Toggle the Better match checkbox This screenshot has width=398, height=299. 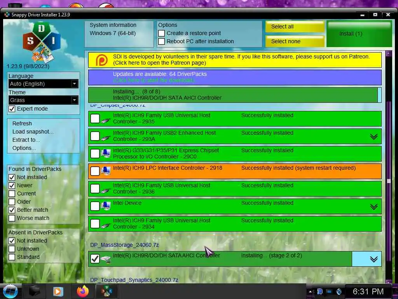click(x=12, y=210)
